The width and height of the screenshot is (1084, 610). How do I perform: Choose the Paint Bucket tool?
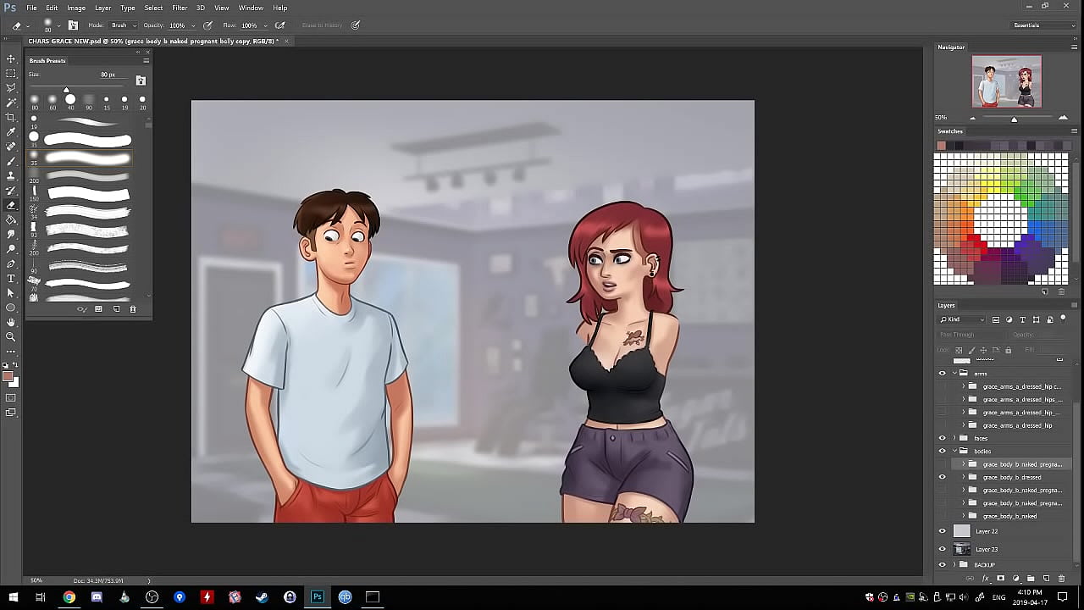click(11, 219)
